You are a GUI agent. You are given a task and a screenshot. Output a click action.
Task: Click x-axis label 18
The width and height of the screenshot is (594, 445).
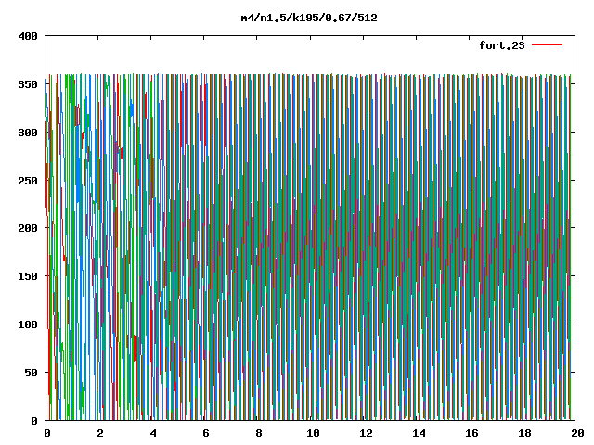[524, 433]
